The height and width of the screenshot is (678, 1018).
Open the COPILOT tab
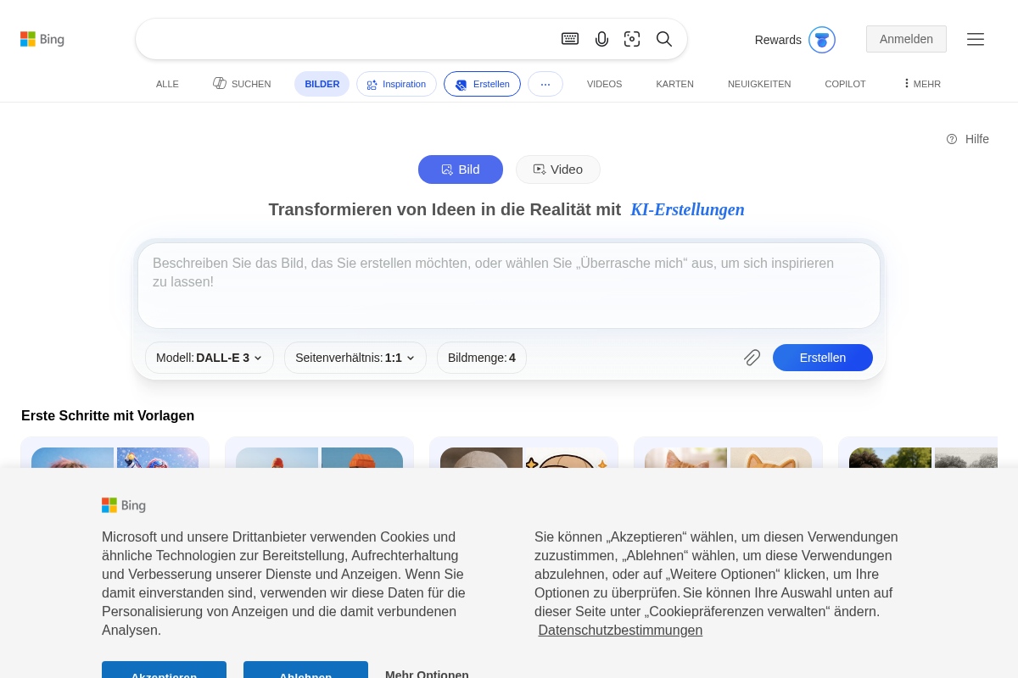click(845, 84)
